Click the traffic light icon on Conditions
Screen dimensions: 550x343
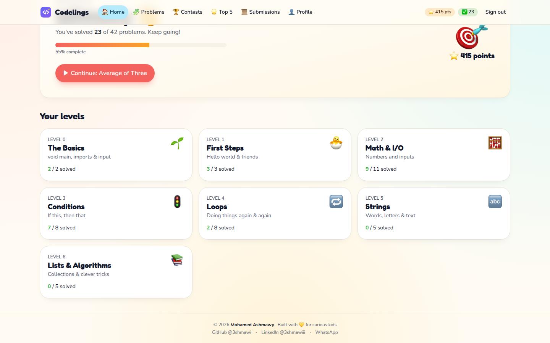[177, 202]
